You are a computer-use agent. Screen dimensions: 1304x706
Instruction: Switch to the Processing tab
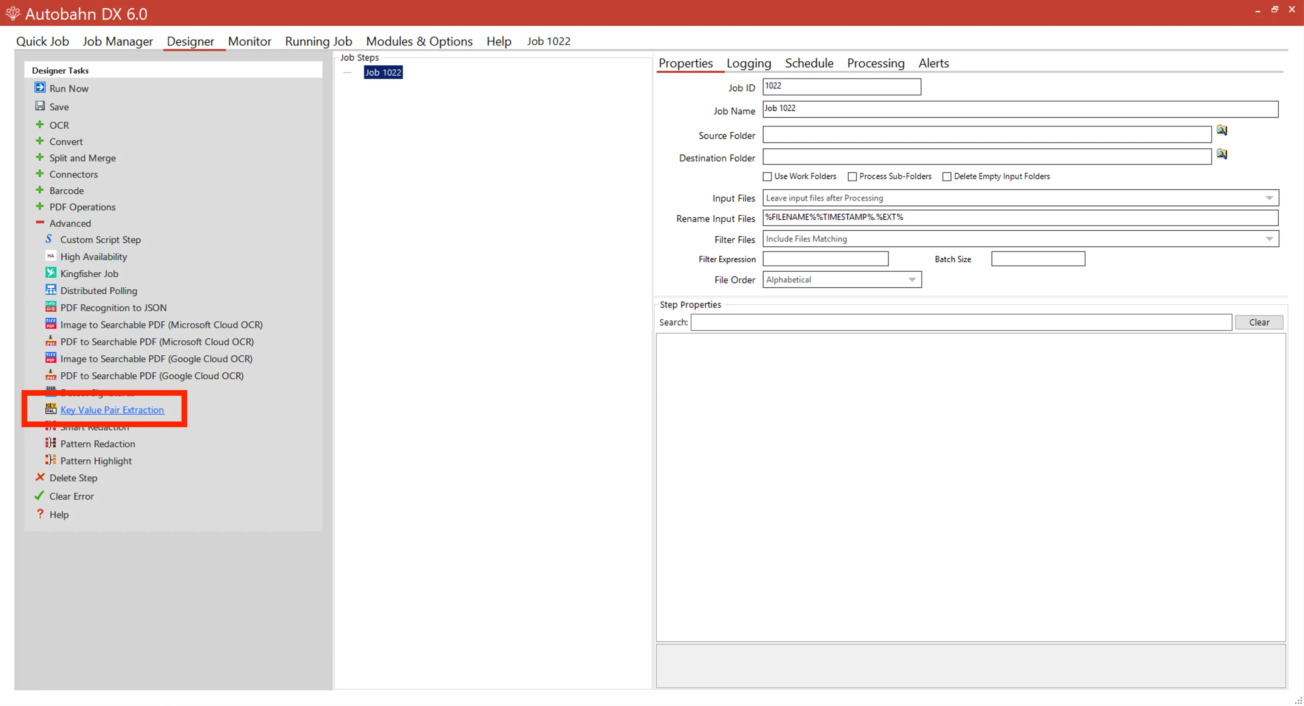[876, 63]
